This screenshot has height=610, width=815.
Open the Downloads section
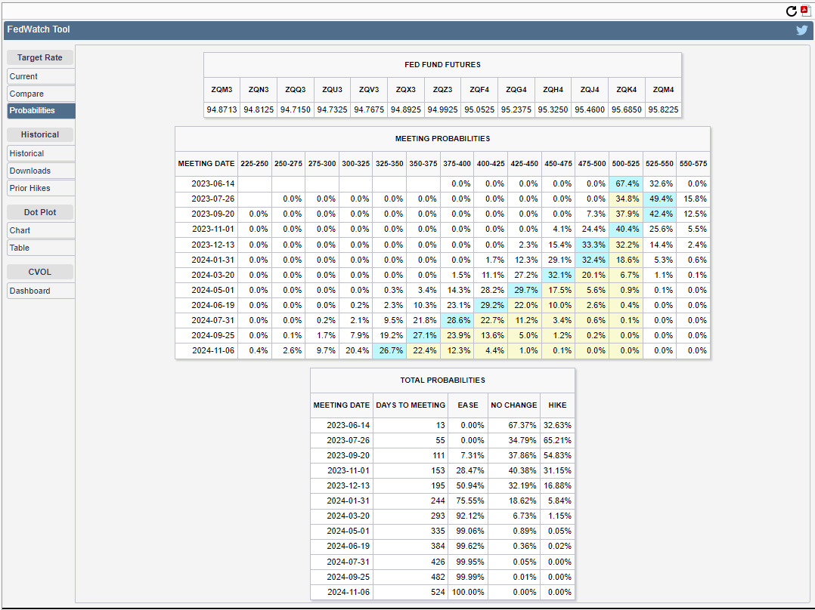tap(41, 171)
